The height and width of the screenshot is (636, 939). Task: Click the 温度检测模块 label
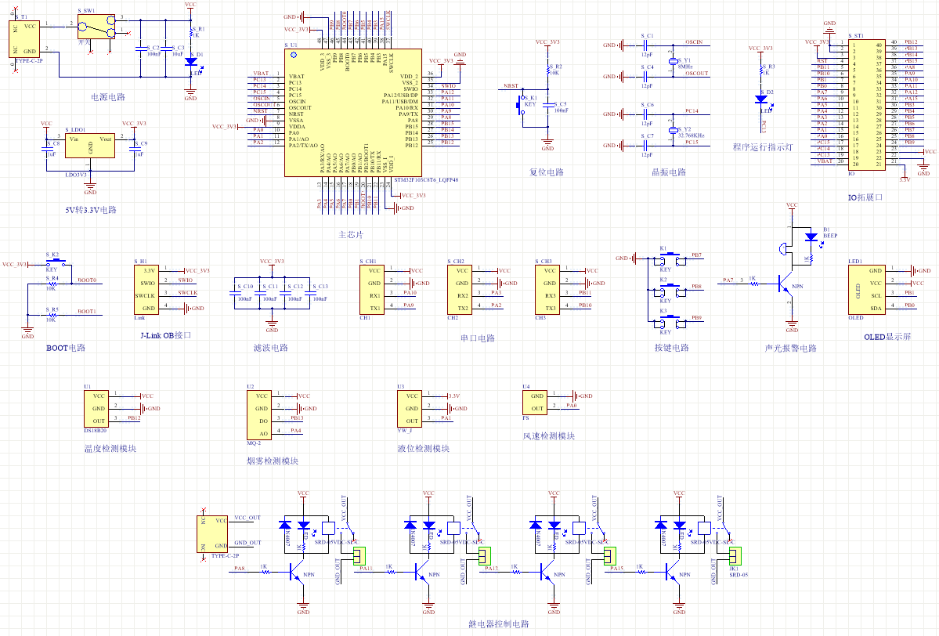click(x=110, y=448)
